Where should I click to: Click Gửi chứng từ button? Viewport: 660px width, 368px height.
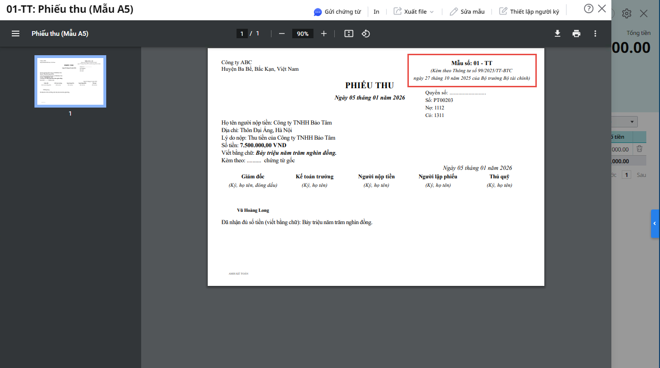(x=337, y=11)
